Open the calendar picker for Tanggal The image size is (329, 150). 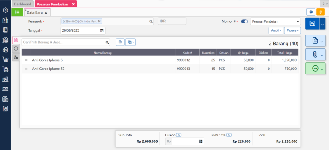tap(102, 30)
